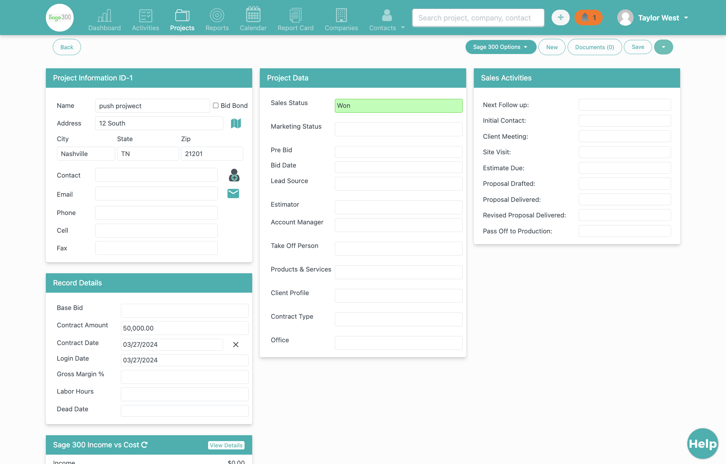Open the notifications bell

[588, 17]
